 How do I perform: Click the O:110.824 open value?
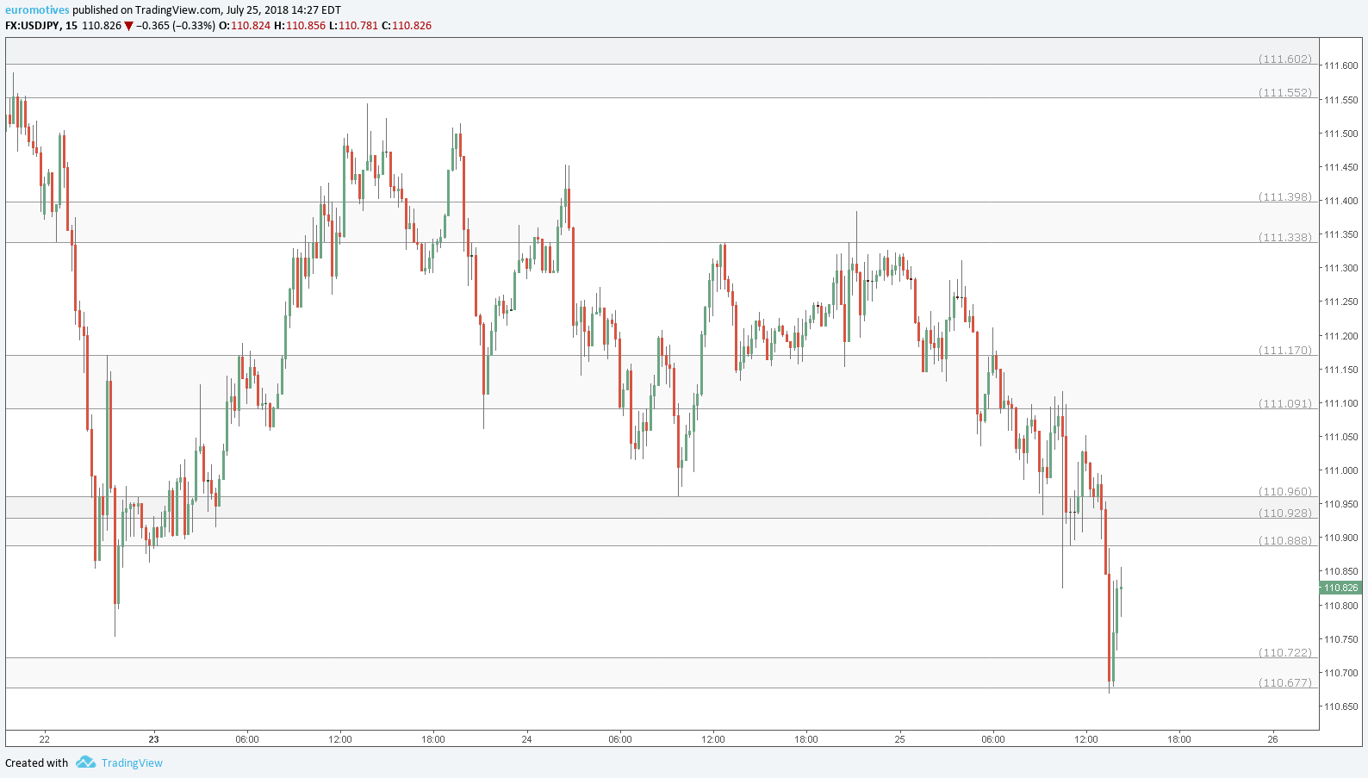[x=245, y=26]
